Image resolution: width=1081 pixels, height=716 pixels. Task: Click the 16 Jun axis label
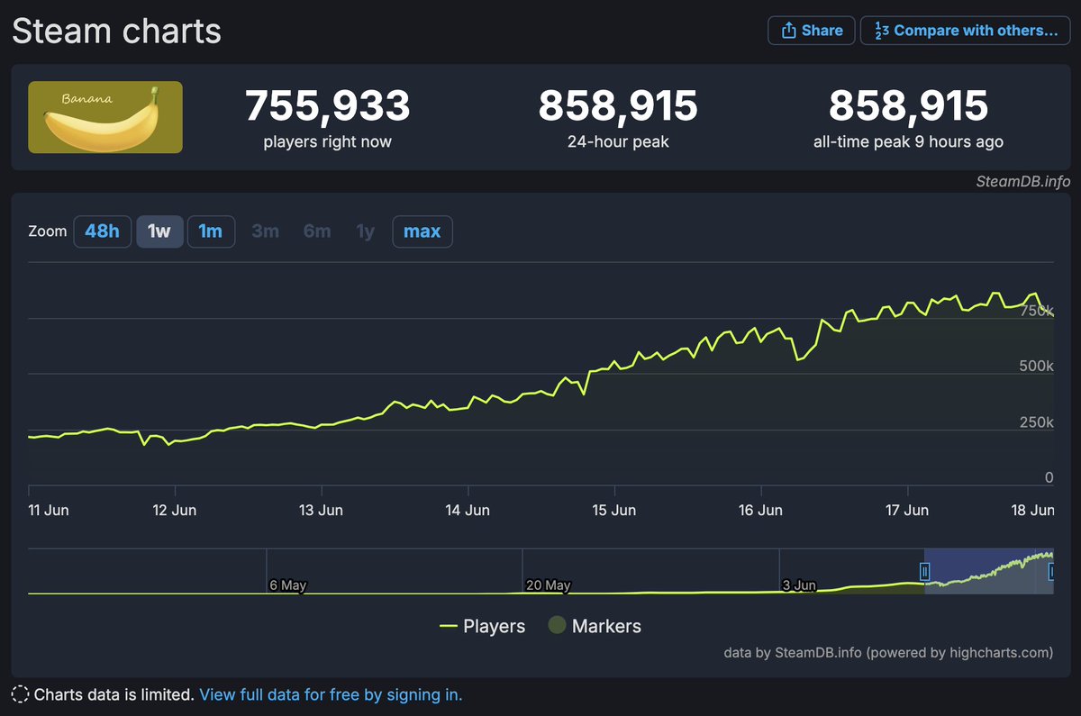(x=759, y=510)
